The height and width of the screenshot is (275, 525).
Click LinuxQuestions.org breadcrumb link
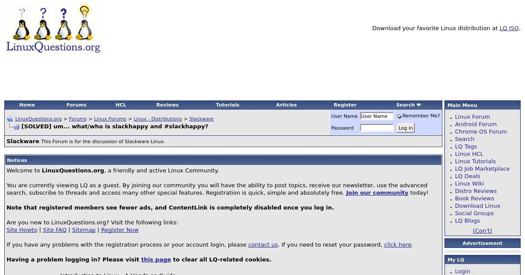(x=38, y=119)
